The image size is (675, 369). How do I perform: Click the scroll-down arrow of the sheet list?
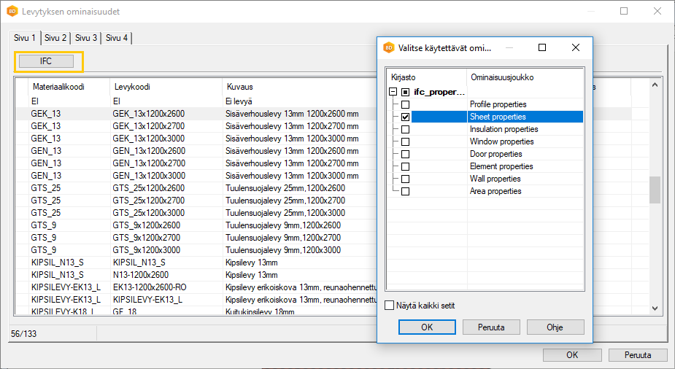tap(655, 308)
